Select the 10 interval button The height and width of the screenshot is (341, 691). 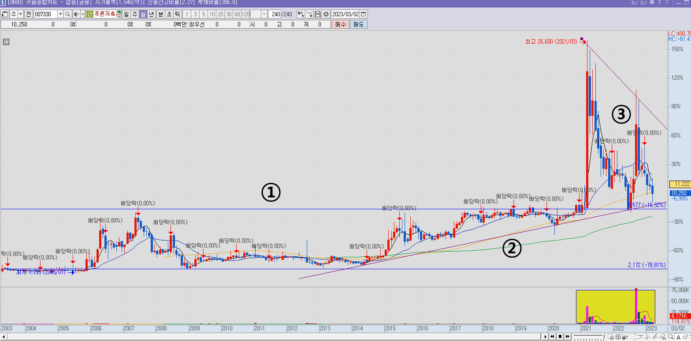point(212,14)
